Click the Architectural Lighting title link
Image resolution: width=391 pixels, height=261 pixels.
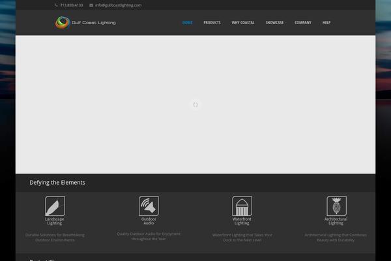pos(336,221)
